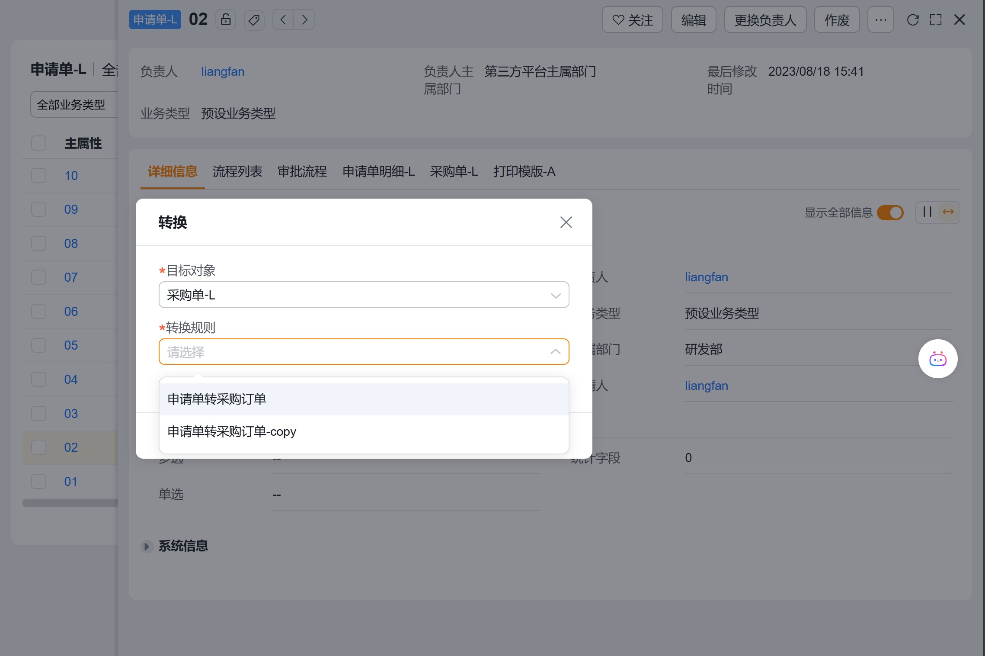985x656 pixels.
Task: Open the 目标对象 dropdown
Action: pyautogui.click(x=364, y=295)
